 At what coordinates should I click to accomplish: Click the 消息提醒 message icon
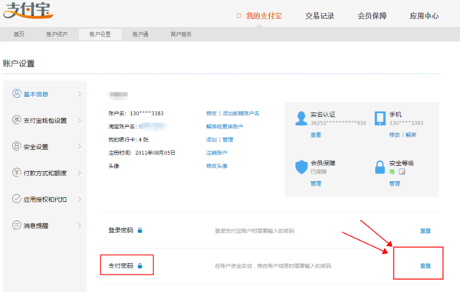(x=17, y=225)
